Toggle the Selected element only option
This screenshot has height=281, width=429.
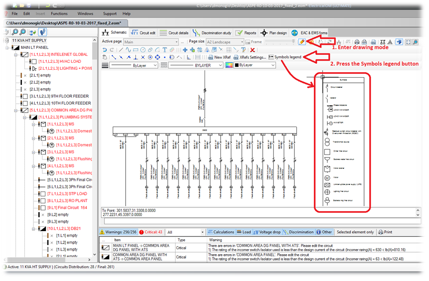tap(355, 232)
